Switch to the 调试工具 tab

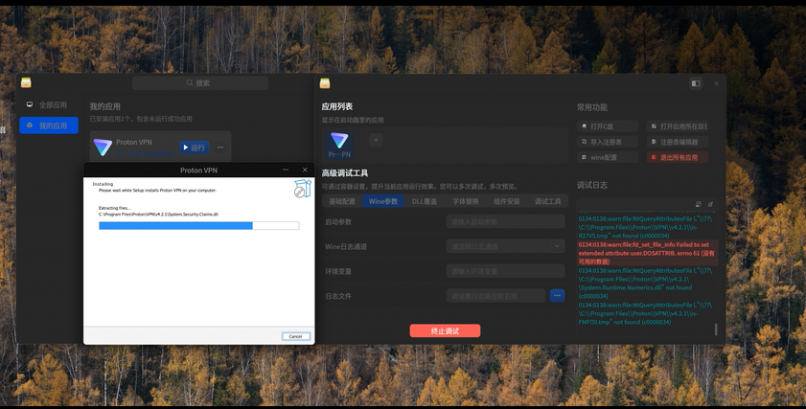547,201
